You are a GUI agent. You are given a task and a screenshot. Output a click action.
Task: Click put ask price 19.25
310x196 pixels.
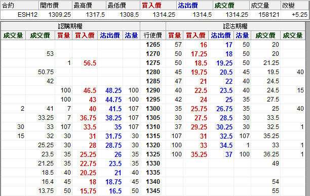tap(224, 63)
